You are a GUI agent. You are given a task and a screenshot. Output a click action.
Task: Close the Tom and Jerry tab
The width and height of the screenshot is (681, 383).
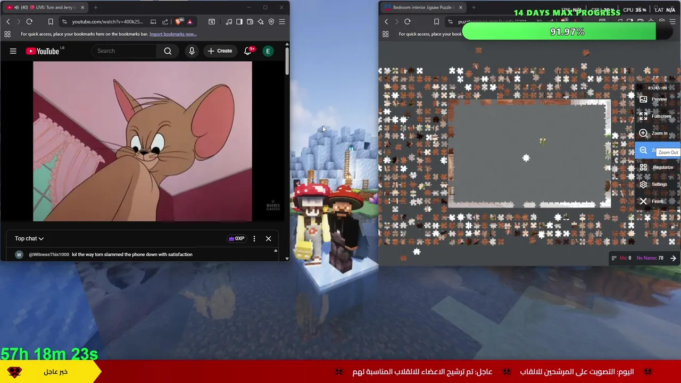click(82, 7)
